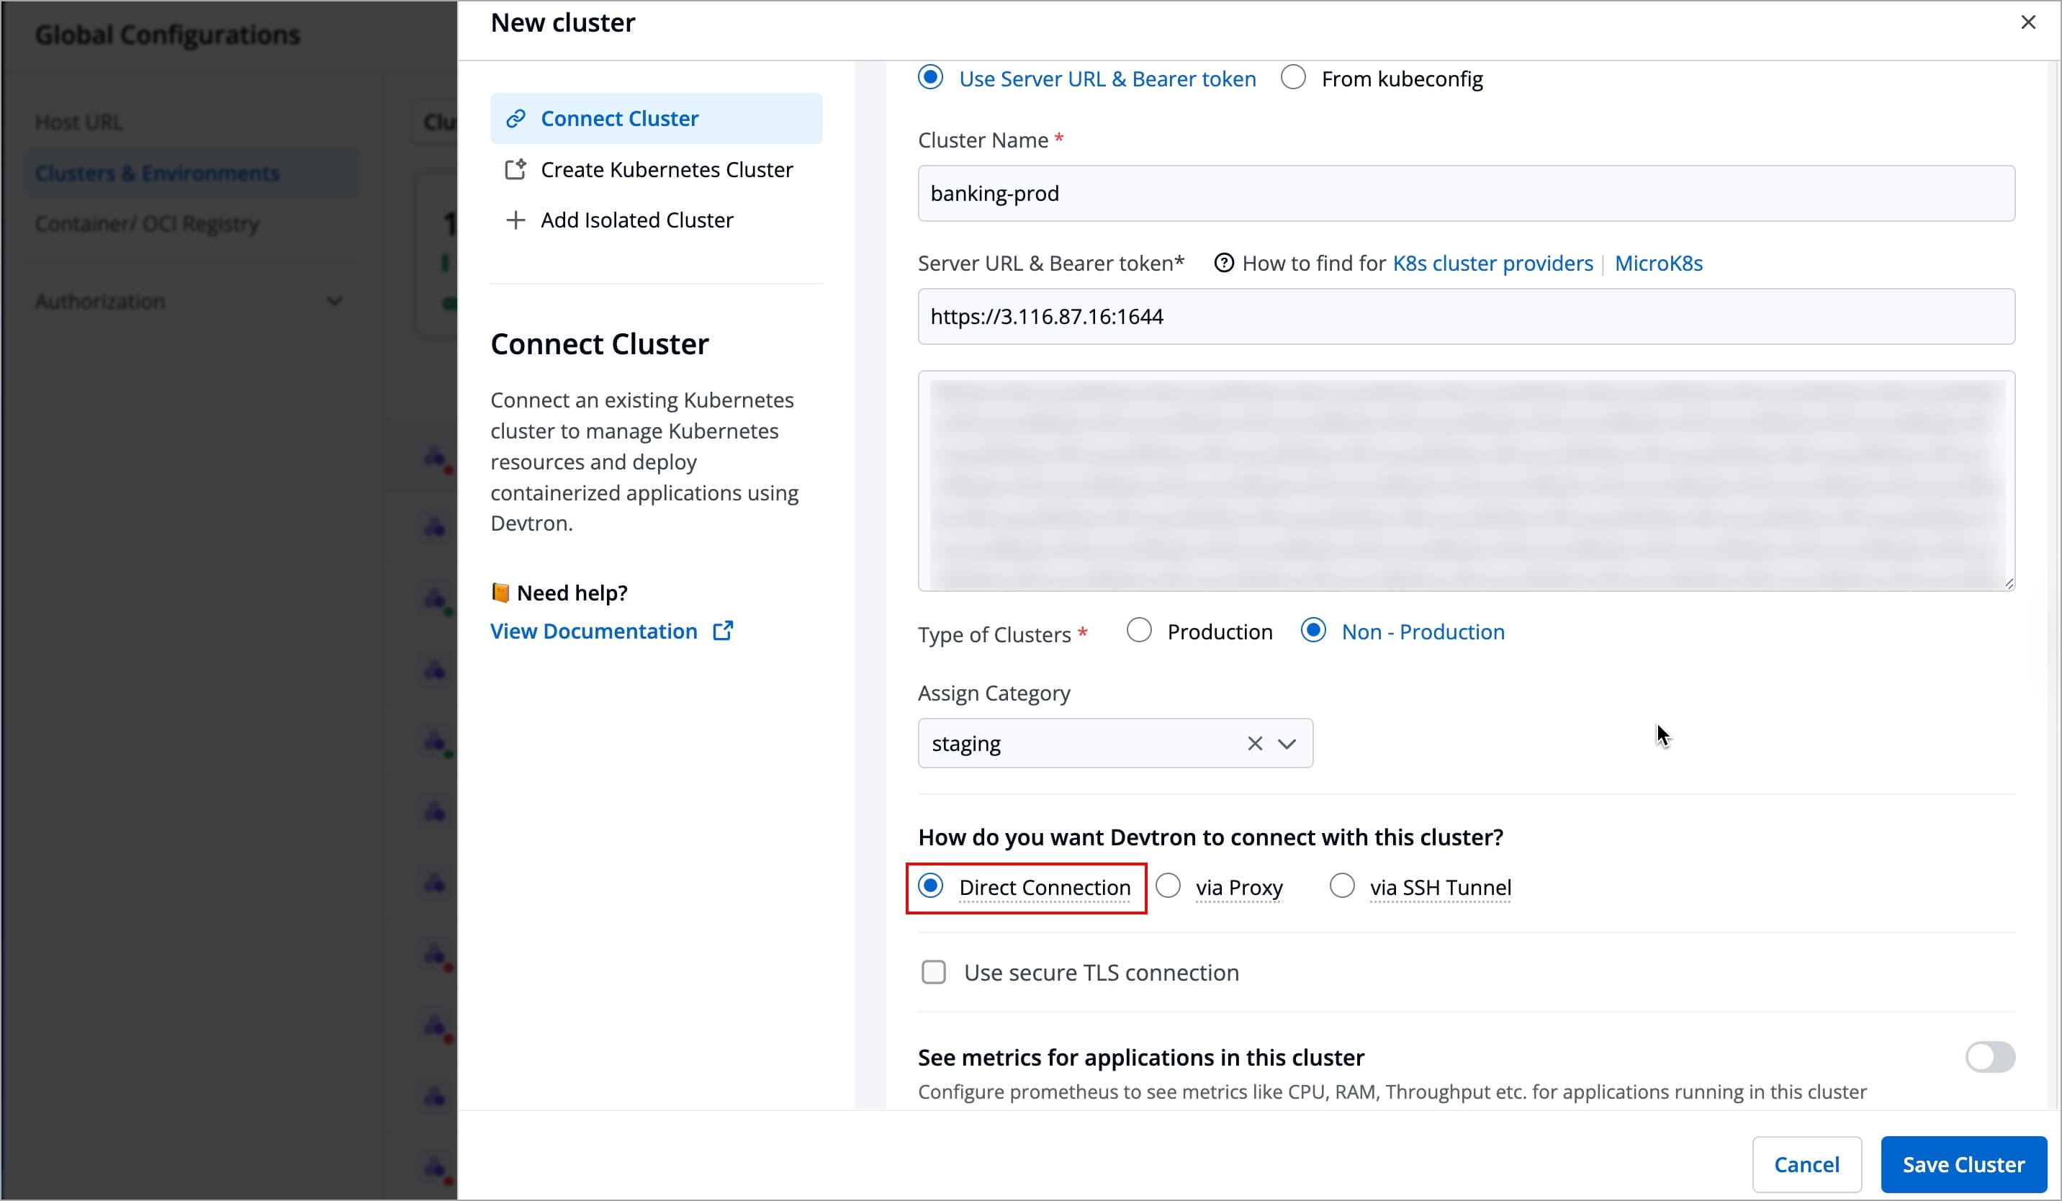Image resolution: width=2062 pixels, height=1201 pixels.
Task: Click the Cluster Name input field
Action: coord(1465,193)
